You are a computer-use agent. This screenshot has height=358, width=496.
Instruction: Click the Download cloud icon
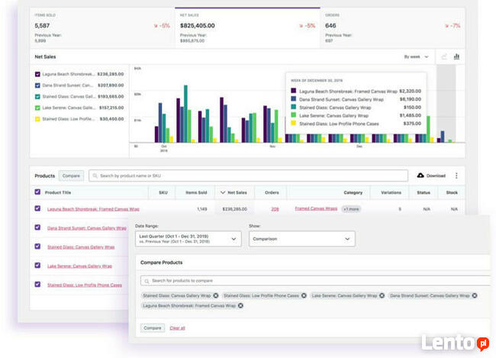click(420, 176)
